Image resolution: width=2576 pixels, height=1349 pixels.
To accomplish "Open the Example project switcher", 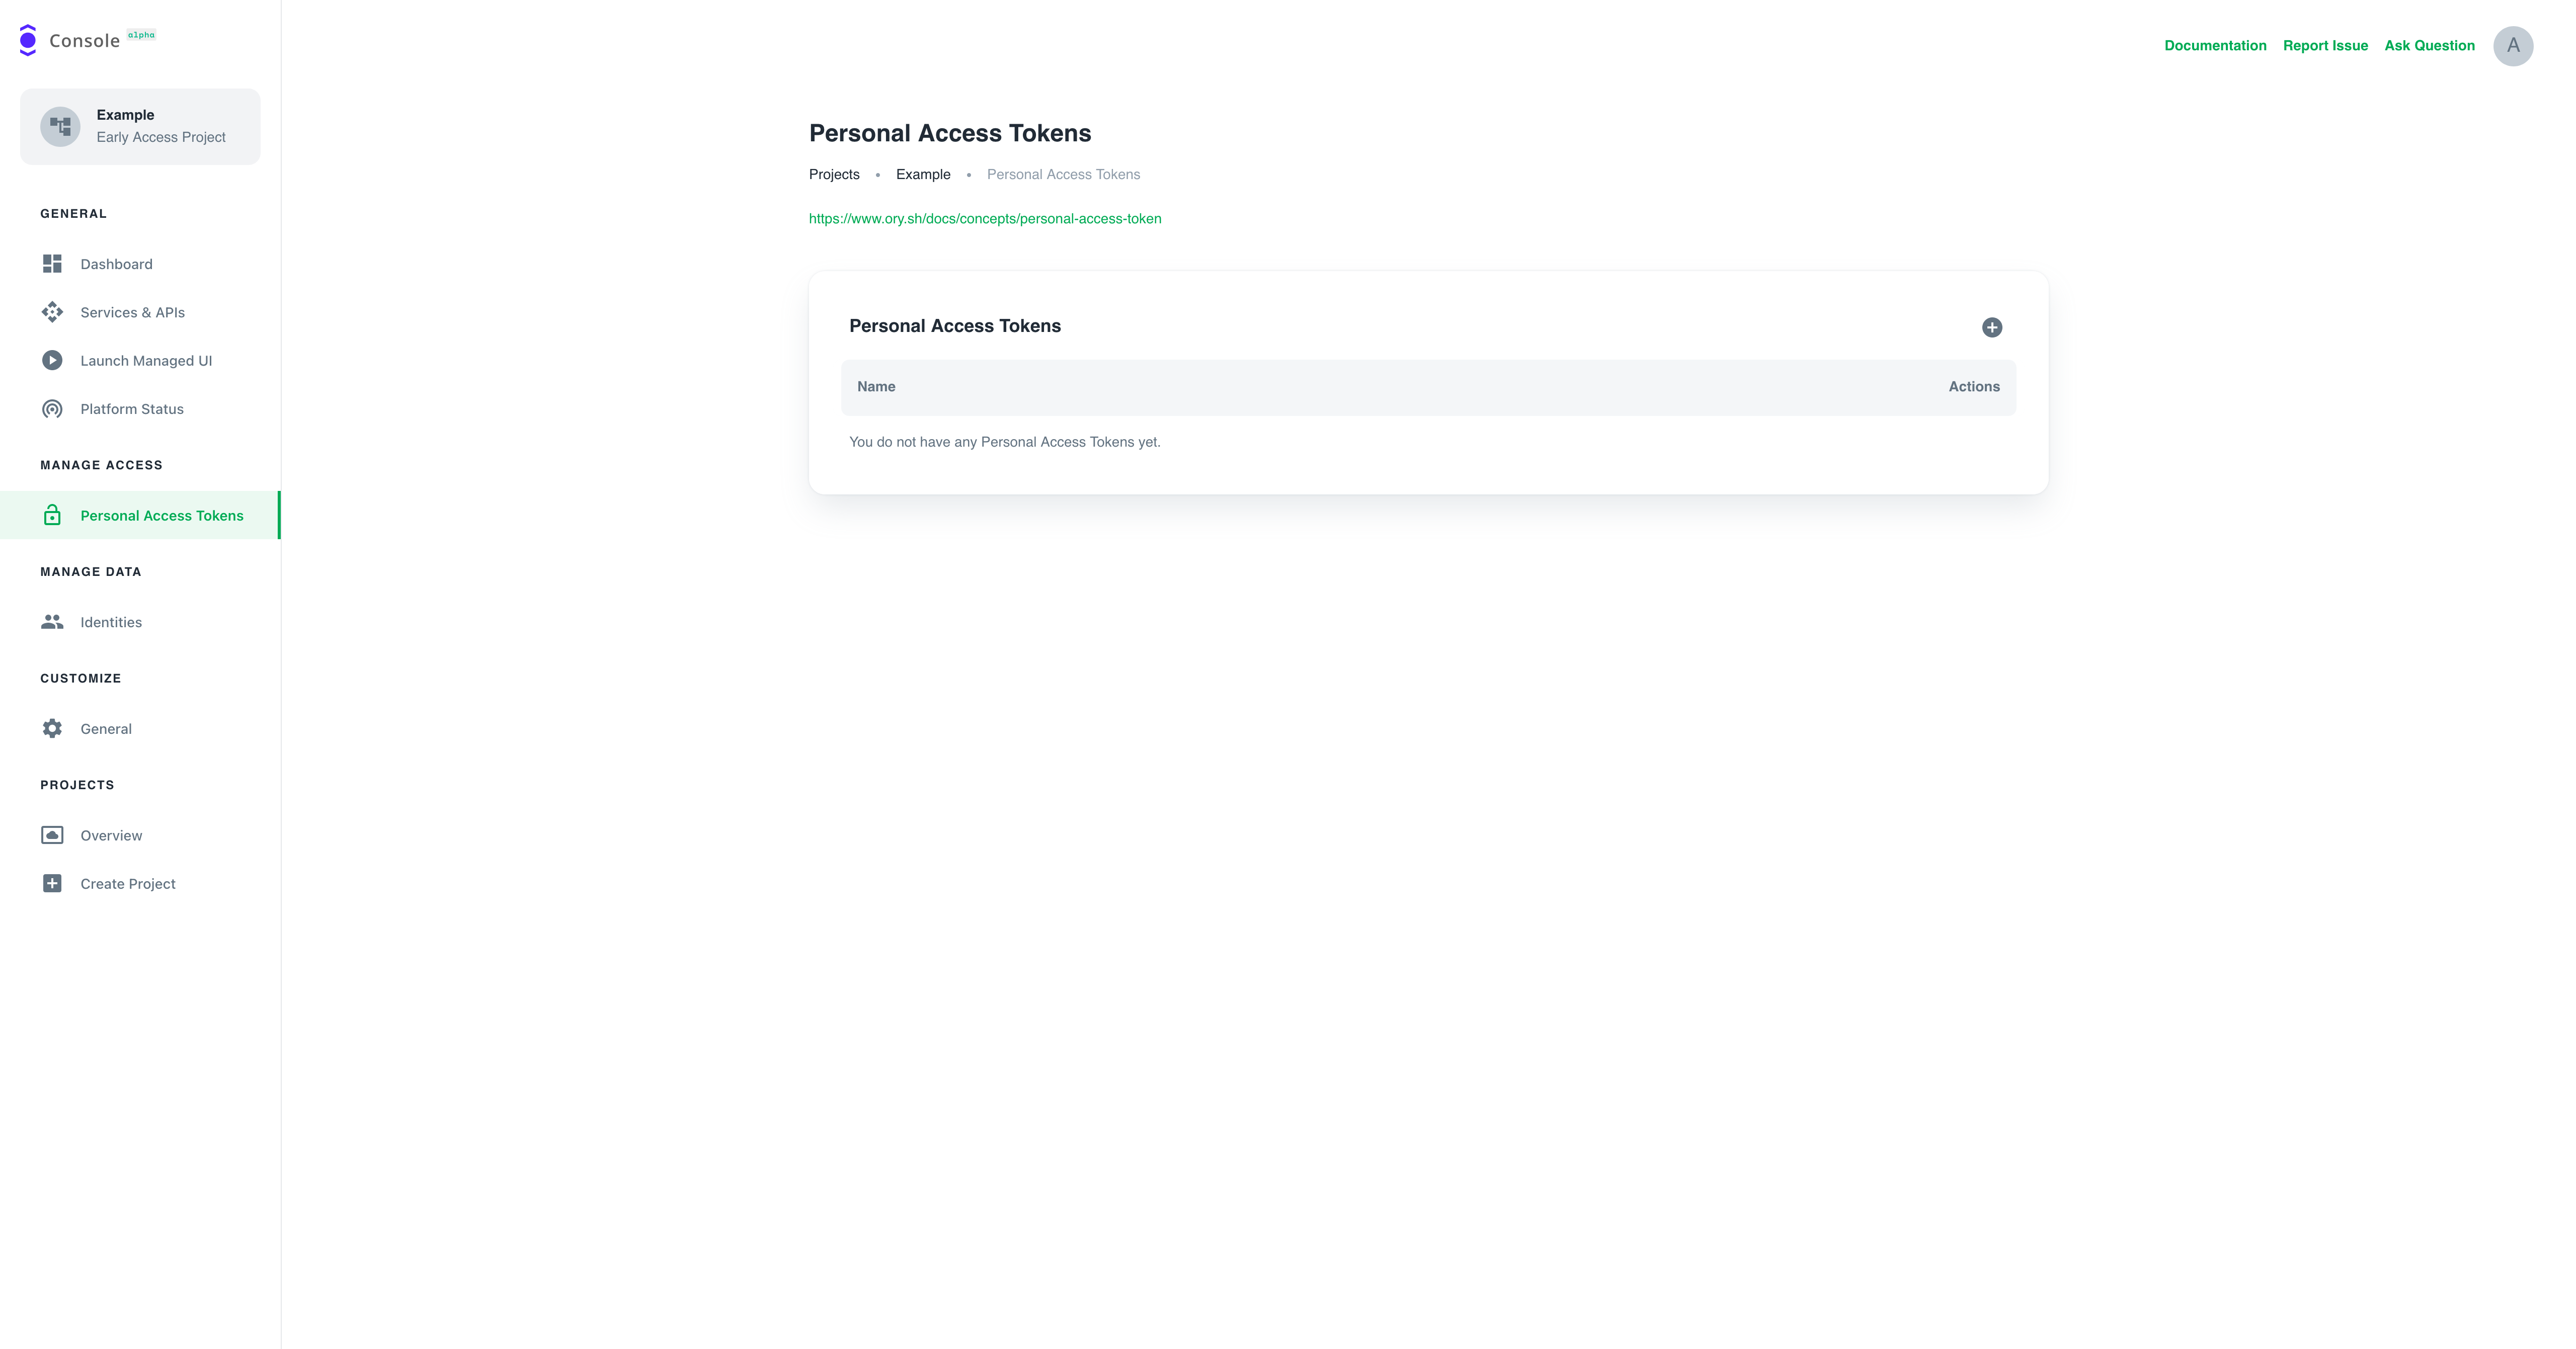I will [x=140, y=126].
